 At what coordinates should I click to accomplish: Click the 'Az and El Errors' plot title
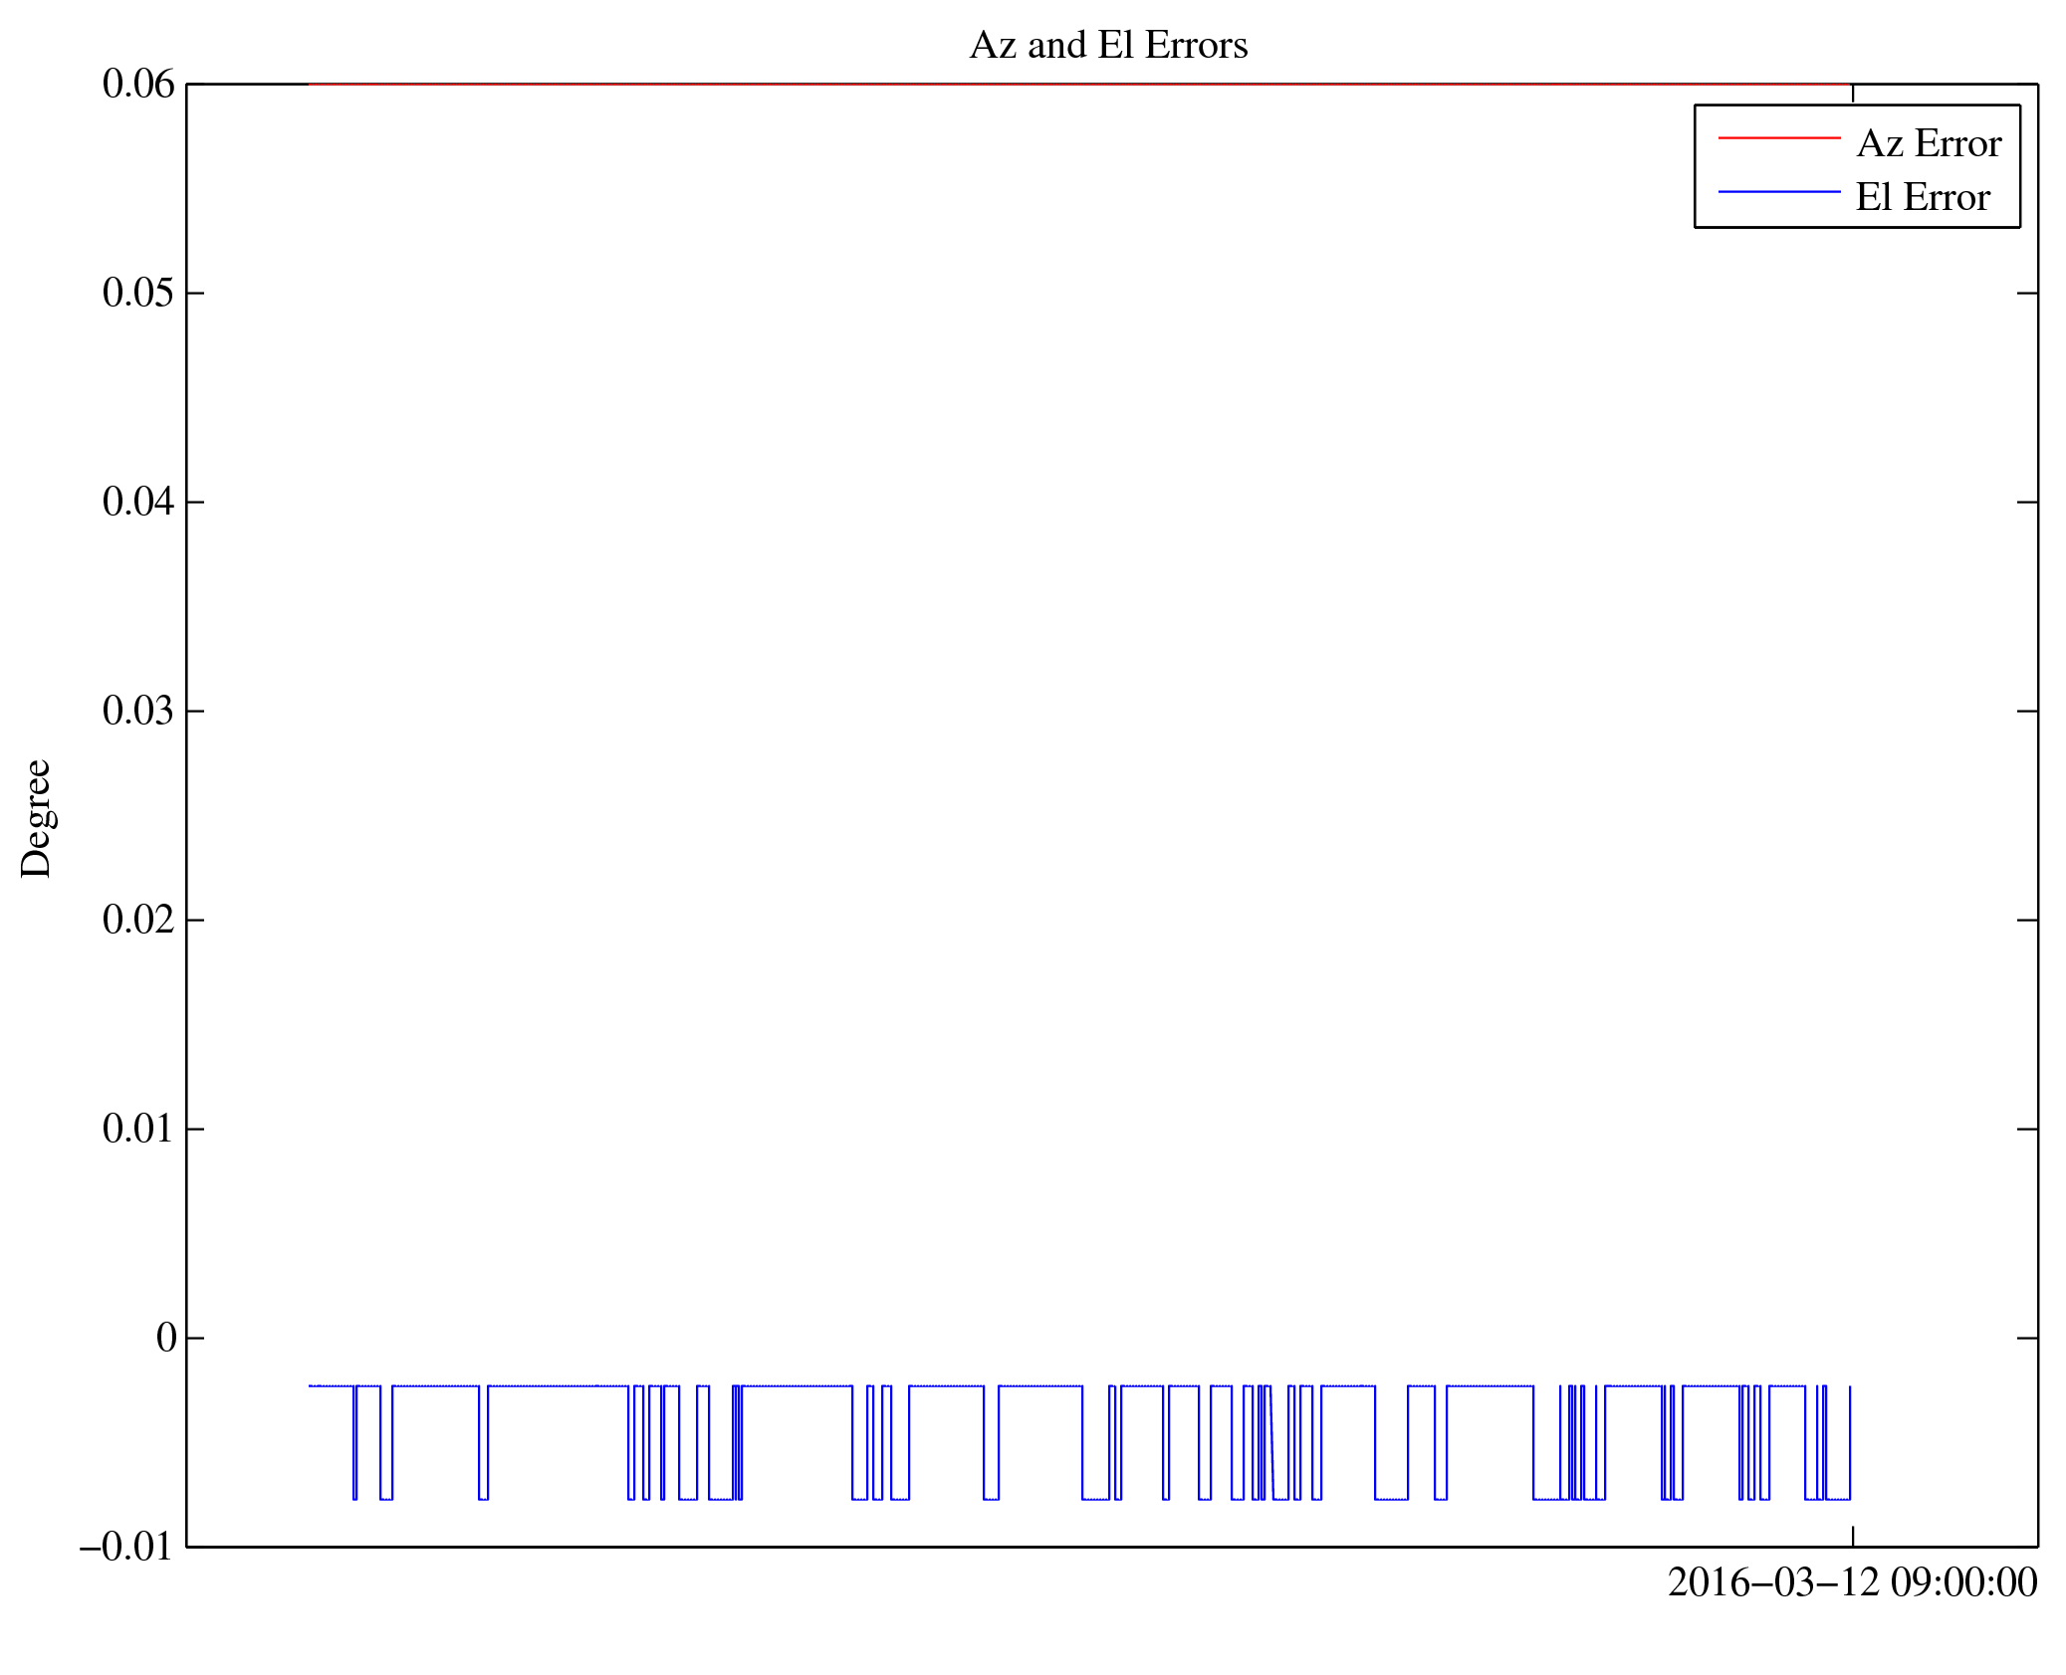click(1107, 45)
